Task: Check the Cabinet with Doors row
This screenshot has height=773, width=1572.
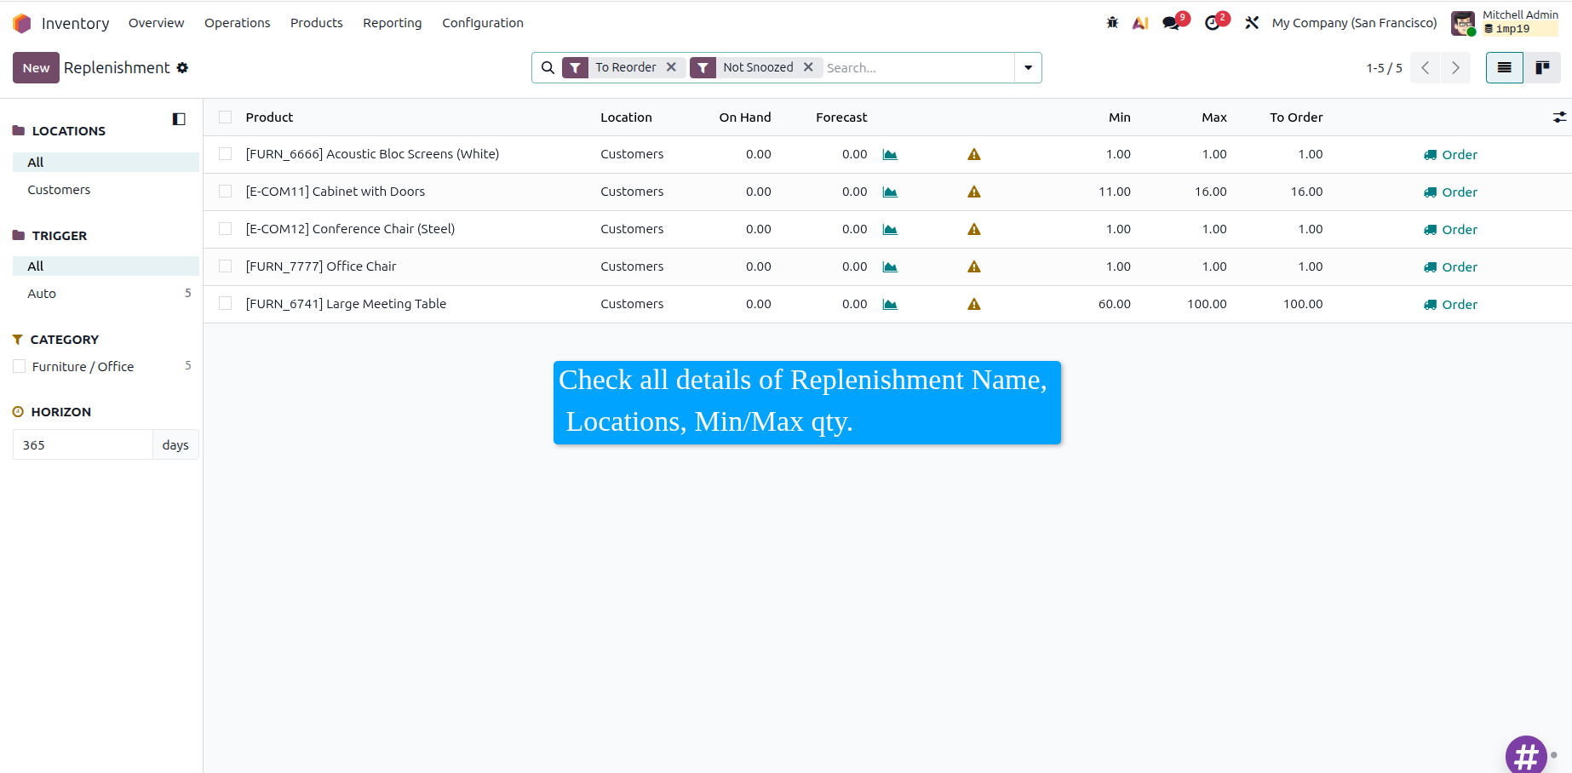Action: pos(225,192)
